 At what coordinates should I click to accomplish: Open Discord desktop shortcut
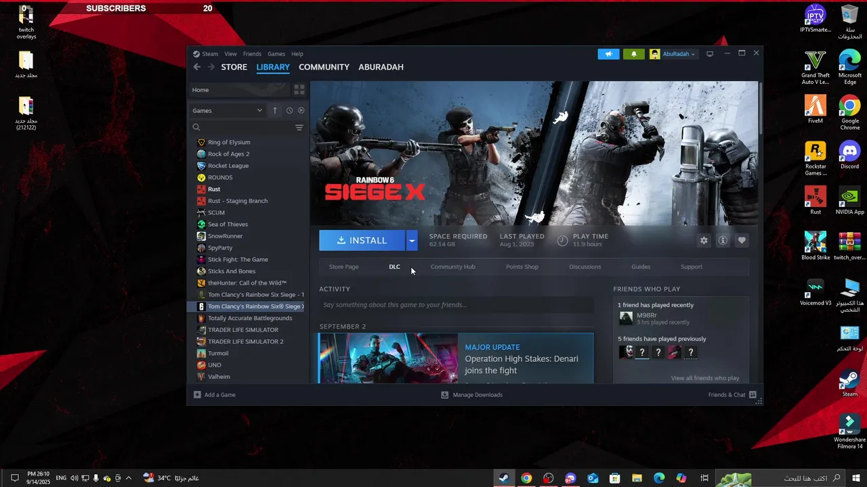click(x=849, y=155)
